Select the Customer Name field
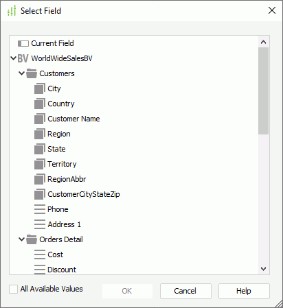The height and width of the screenshot is (308, 283). click(x=73, y=119)
